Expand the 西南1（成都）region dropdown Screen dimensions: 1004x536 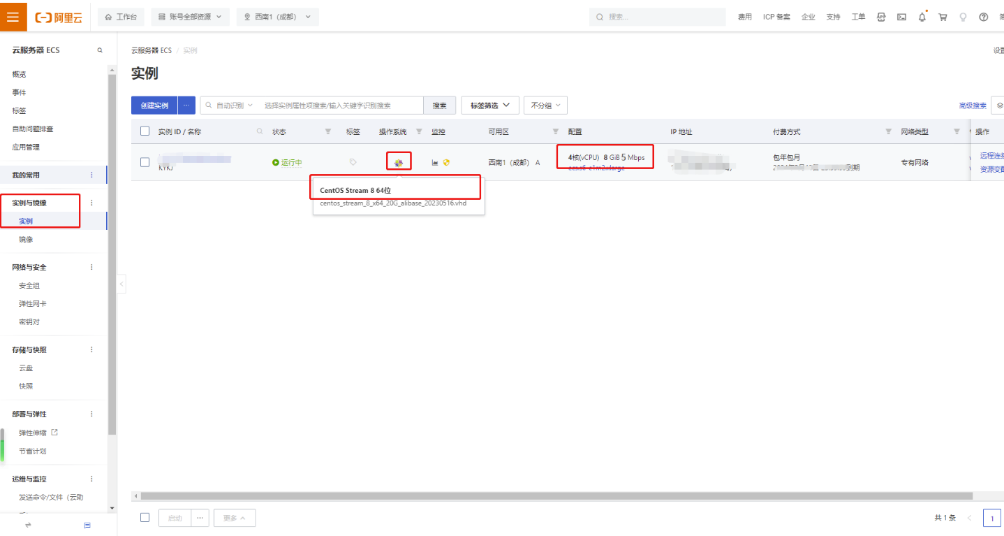278,17
